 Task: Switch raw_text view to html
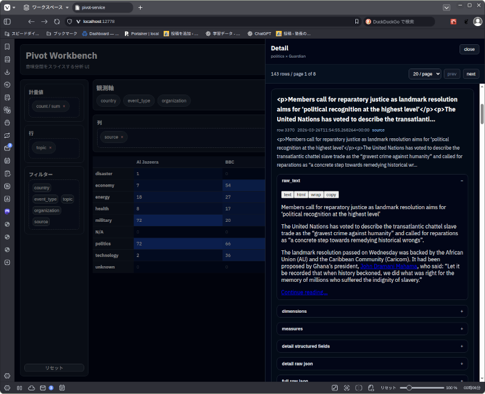tap(301, 195)
